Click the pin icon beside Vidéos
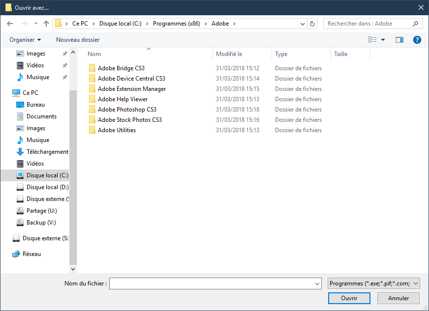 pos(64,65)
